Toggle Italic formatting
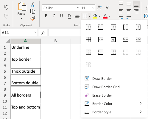This screenshot has height=119, width=148. pyautogui.click(x=54, y=16)
